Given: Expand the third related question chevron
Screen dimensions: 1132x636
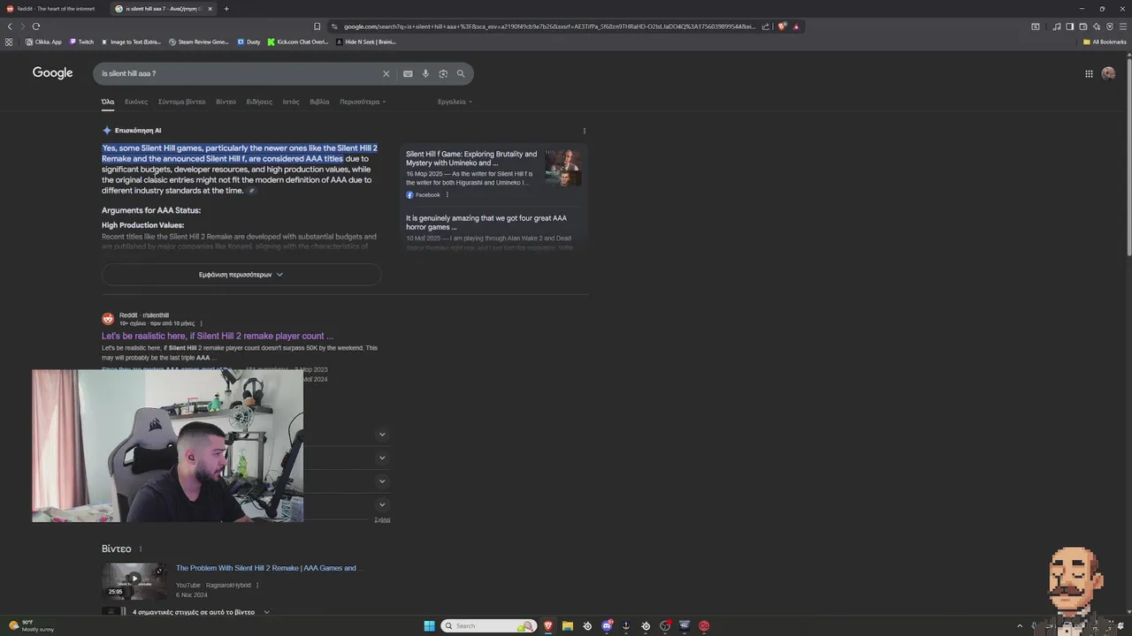Looking at the screenshot, I should coord(382,481).
